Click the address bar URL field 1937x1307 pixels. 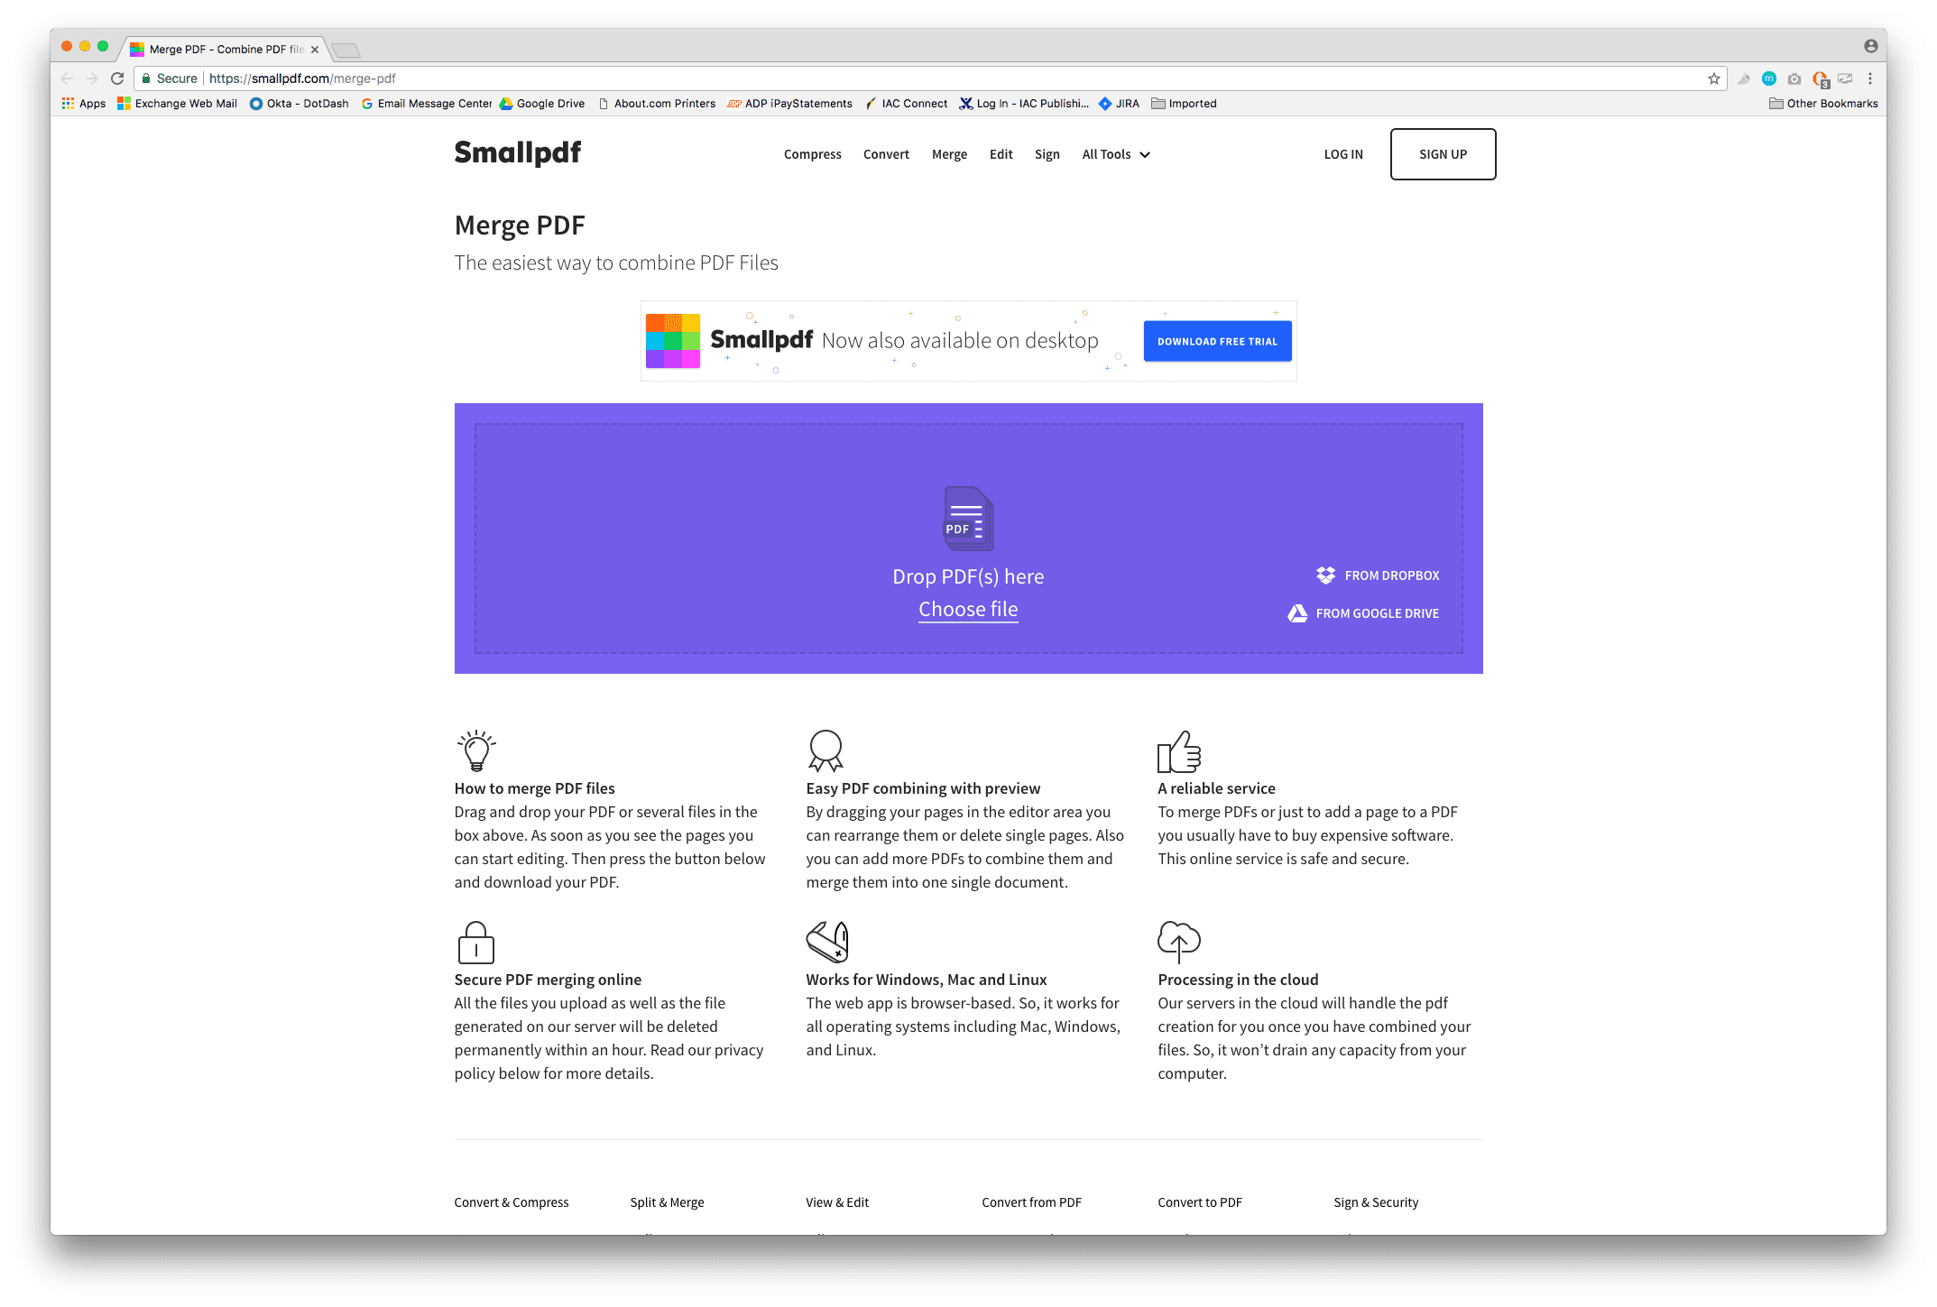click(929, 78)
